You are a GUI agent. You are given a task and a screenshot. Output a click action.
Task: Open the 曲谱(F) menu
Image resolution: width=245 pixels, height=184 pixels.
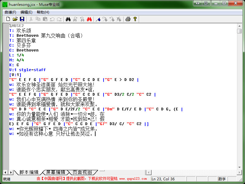(x=10, y=12)
